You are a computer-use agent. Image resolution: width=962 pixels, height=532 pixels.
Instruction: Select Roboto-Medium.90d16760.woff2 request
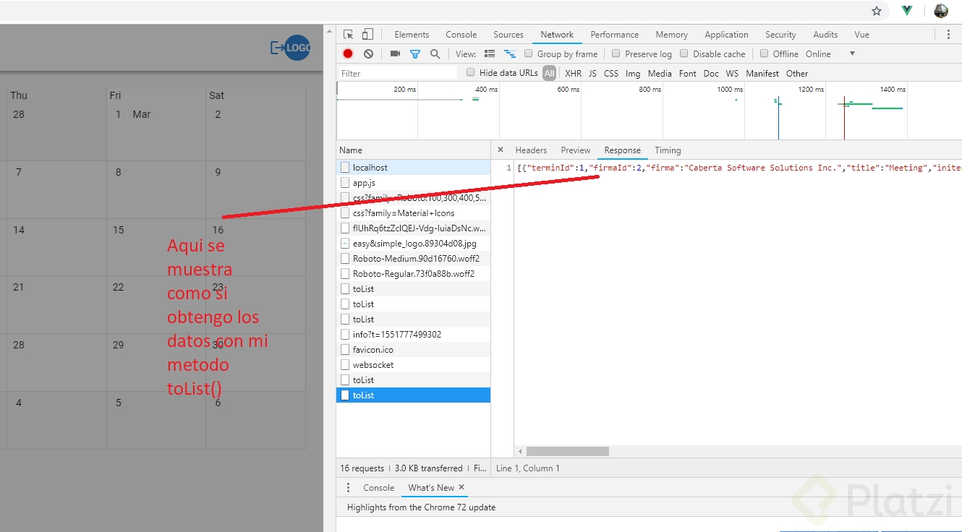coord(414,258)
